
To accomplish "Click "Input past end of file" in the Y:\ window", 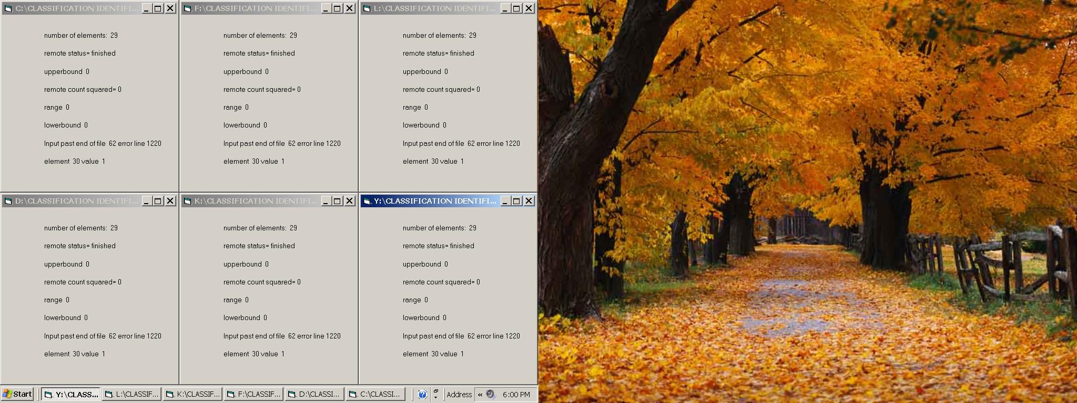I will pyautogui.click(x=433, y=336).
